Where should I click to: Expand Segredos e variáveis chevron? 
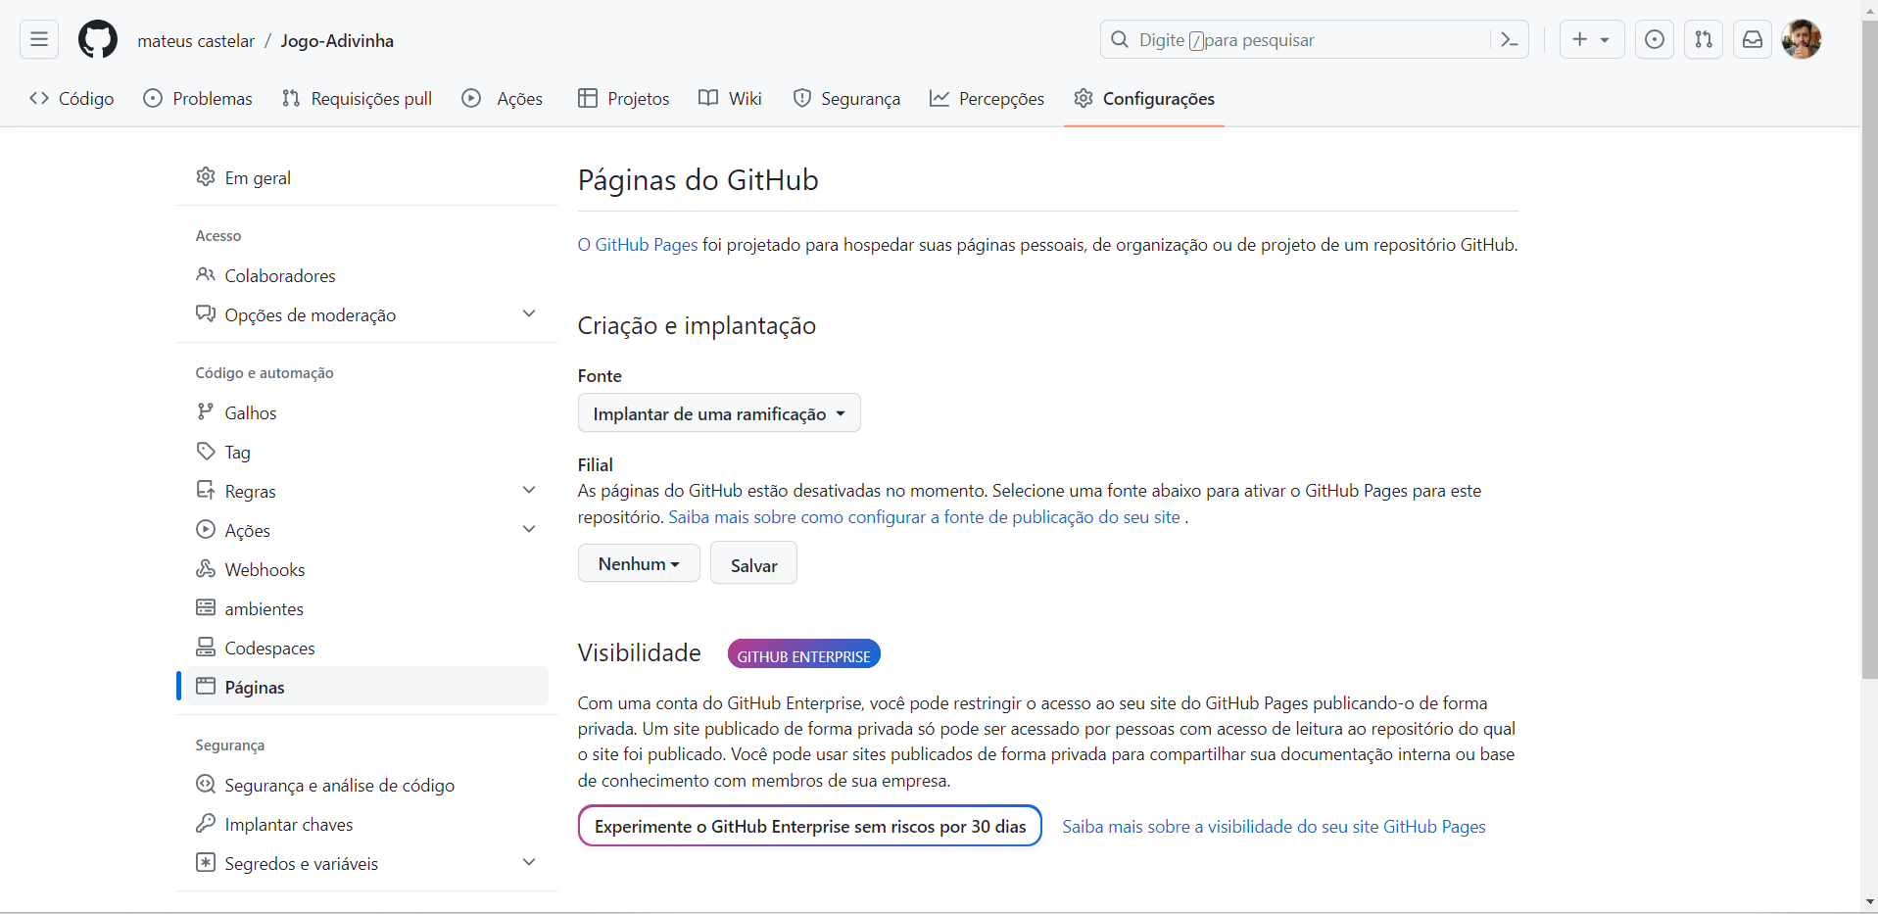(x=529, y=862)
